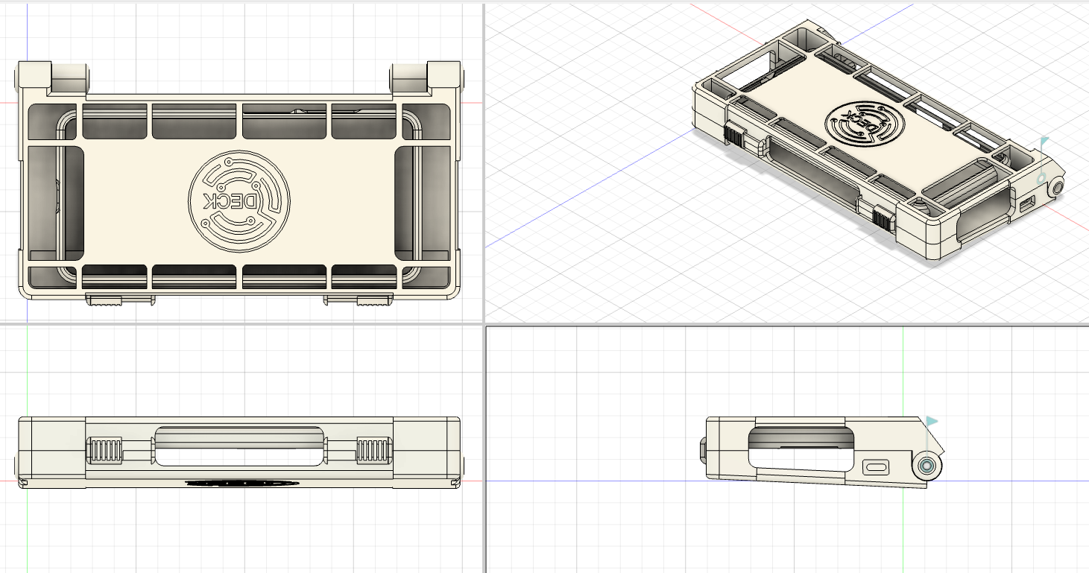Click the center junction of the four viewports

click(484, 324)
